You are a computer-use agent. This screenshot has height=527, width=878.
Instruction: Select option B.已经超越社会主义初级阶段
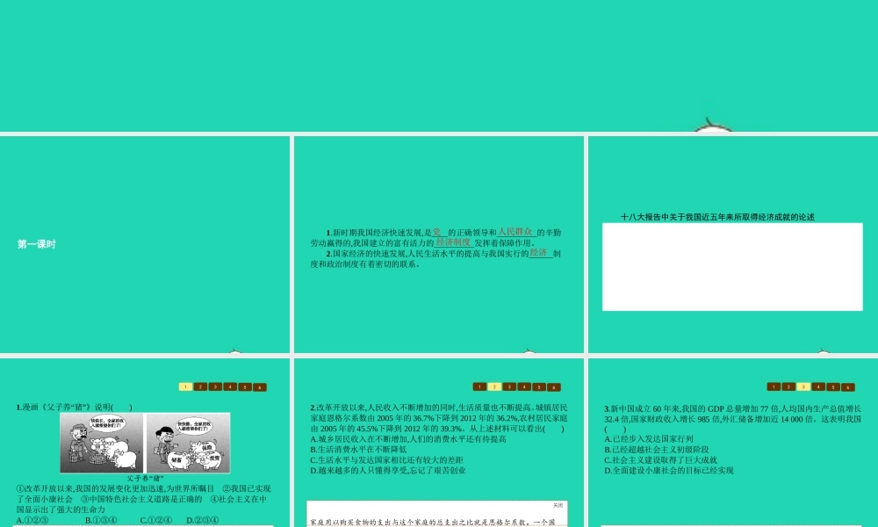[x=656, y=450]
